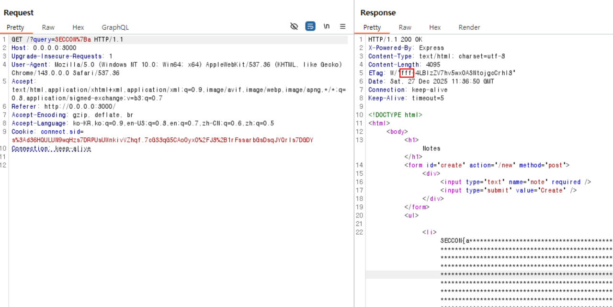The width and height of the screenshot is (613, 307).
Task: Click the Referer URL in the request
Action: pos(80,107)
